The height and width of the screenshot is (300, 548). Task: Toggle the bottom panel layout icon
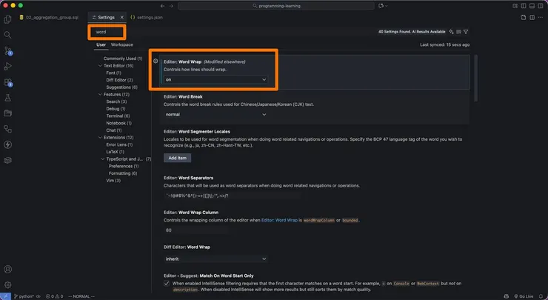click(x=532, y=6)
